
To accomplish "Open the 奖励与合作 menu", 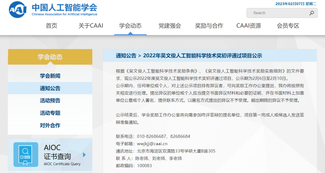I will point(209,26).
